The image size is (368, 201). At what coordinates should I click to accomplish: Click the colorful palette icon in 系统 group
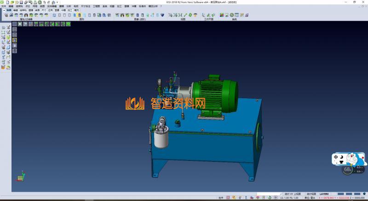(222, 15)
